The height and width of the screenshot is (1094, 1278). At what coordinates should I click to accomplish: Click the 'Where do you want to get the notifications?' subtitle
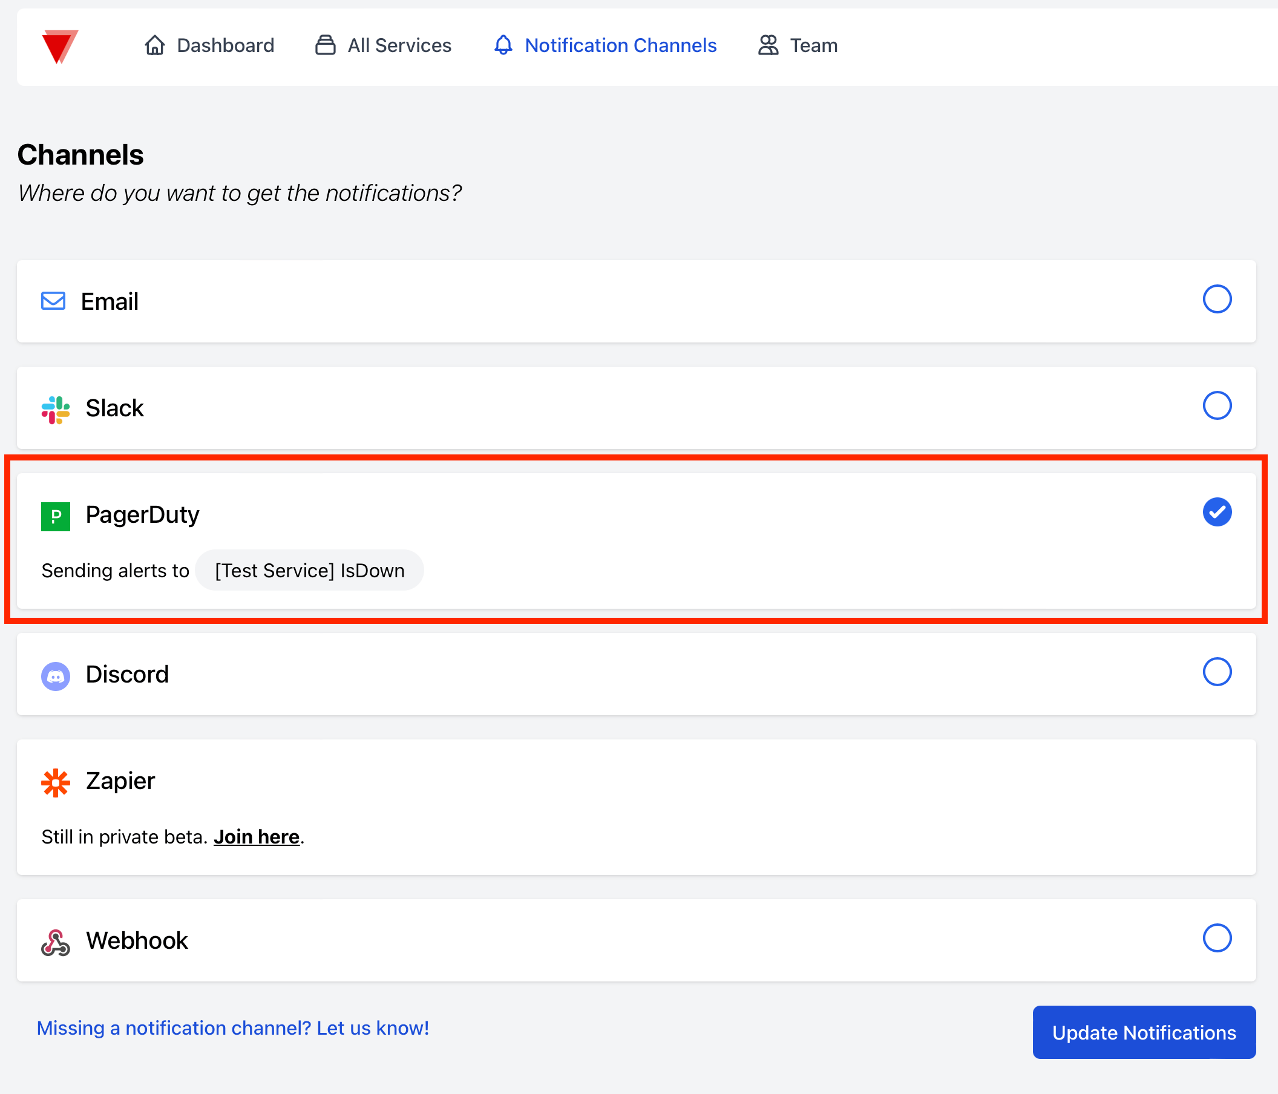coord(239,194)
